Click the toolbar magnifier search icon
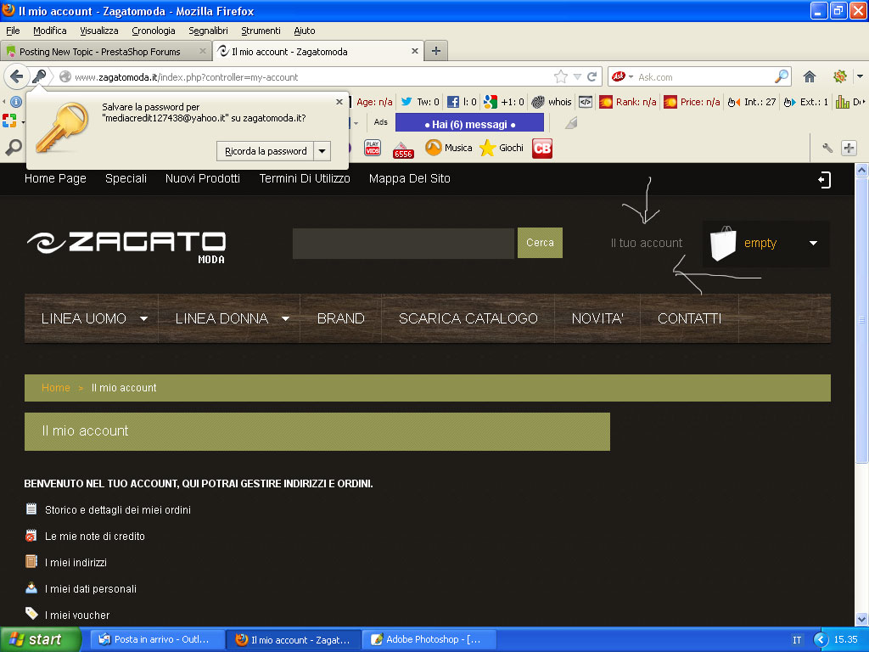The height and width of the screenshot is (652, 869). point(14,148)
